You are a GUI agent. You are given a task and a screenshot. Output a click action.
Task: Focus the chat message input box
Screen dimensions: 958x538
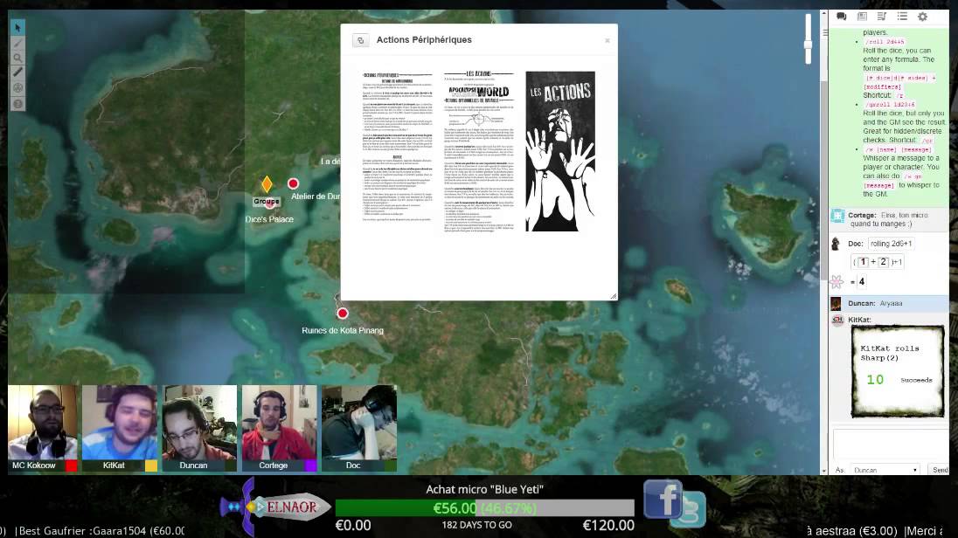tap(891, 445)
